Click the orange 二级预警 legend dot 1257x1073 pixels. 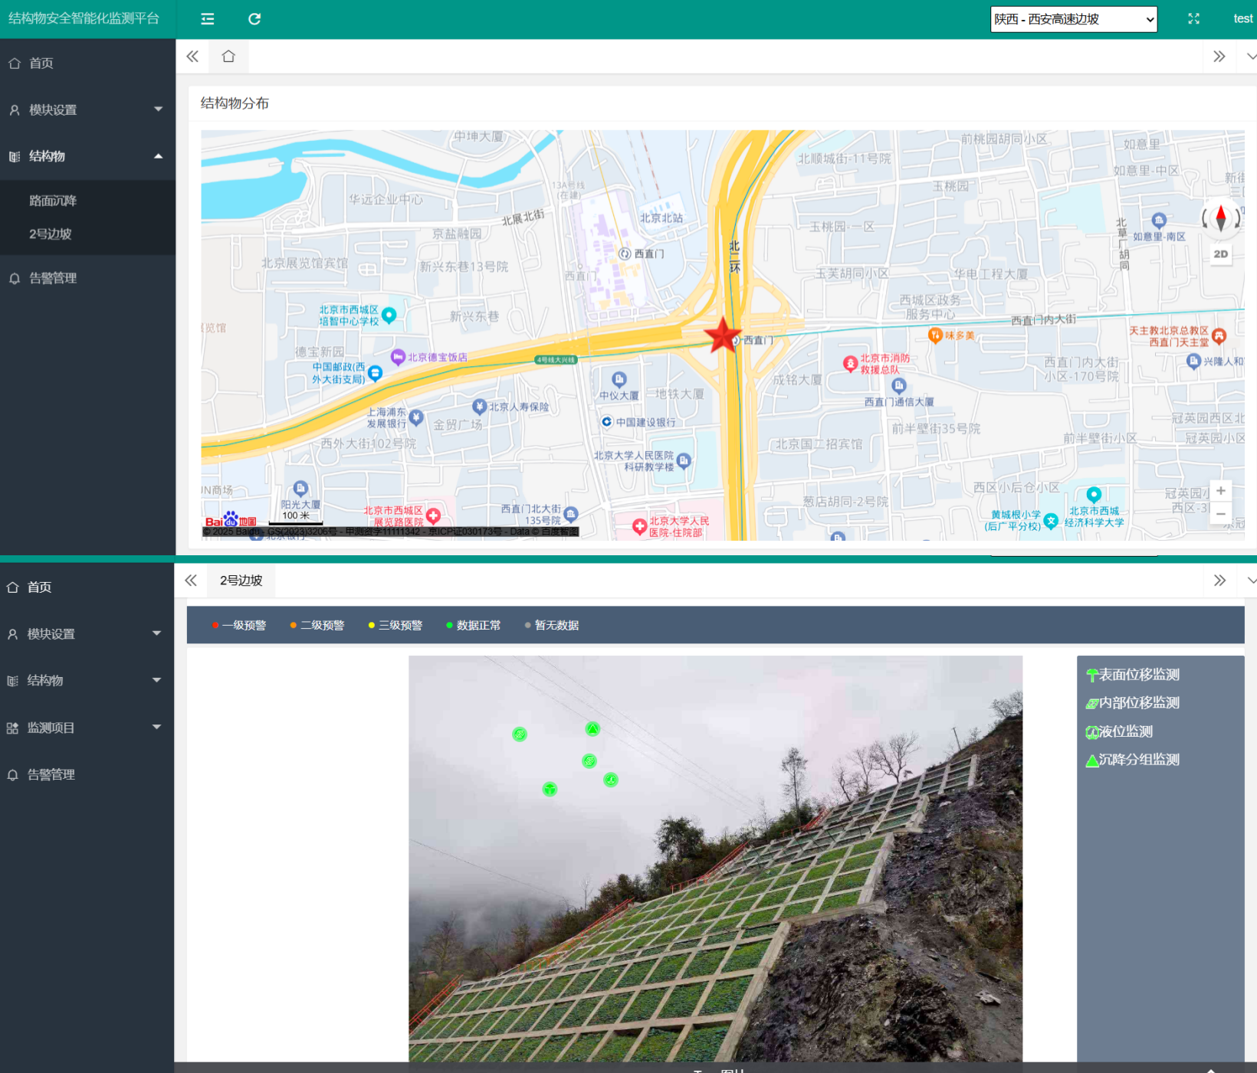point(293,626)
